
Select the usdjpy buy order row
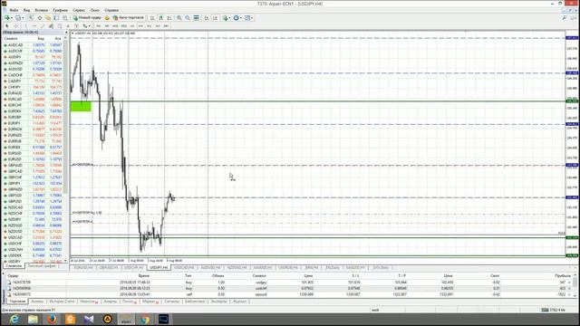288,283
